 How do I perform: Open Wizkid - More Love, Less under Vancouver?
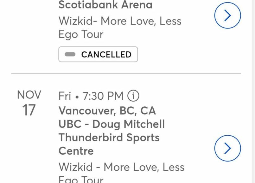tap(121, 167)
